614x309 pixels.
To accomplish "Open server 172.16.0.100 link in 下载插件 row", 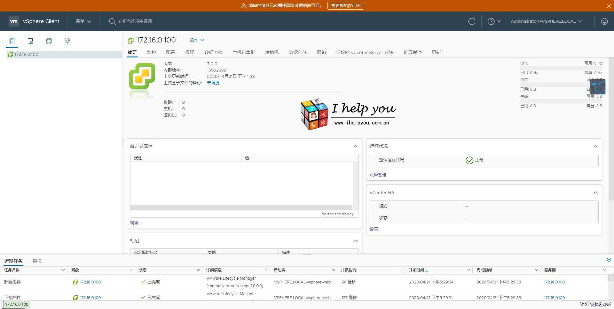I will coord(554,298).
